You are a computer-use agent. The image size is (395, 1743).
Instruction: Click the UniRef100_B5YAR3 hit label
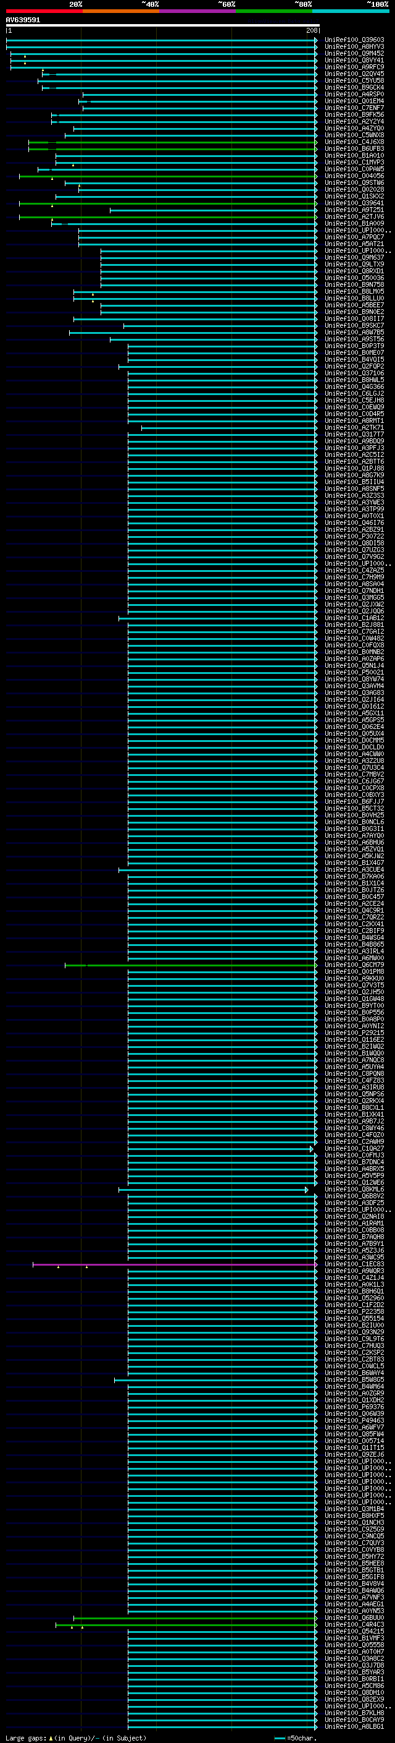click(354, 1672)
